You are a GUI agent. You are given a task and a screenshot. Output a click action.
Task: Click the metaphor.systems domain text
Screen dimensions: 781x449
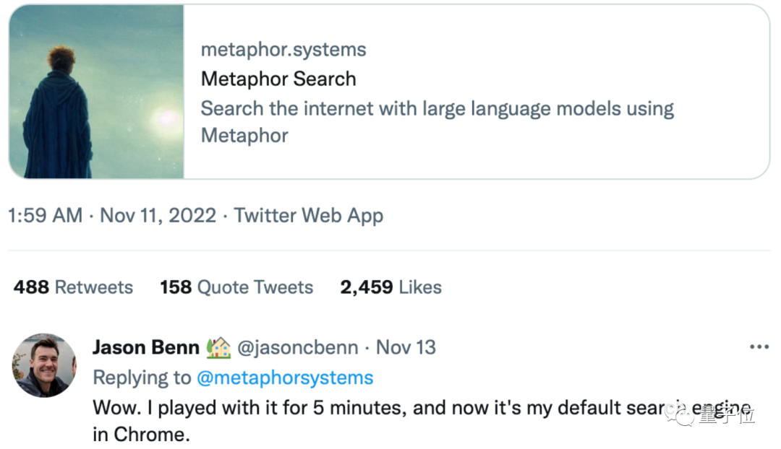click(283, 50)
